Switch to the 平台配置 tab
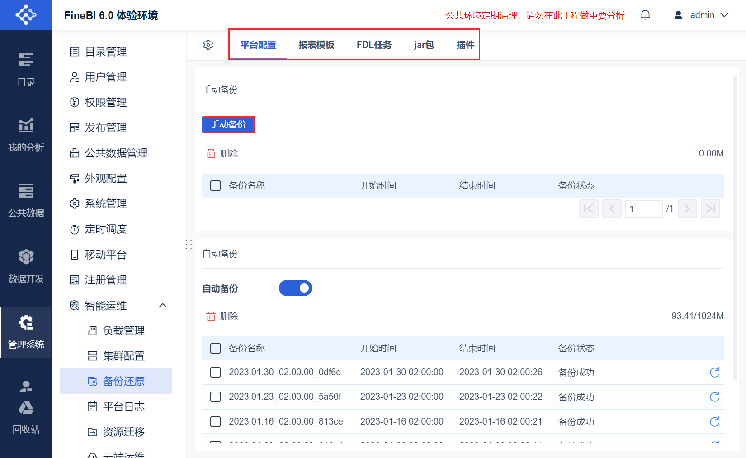The image size is (746, 458). [x=258, y=45]
